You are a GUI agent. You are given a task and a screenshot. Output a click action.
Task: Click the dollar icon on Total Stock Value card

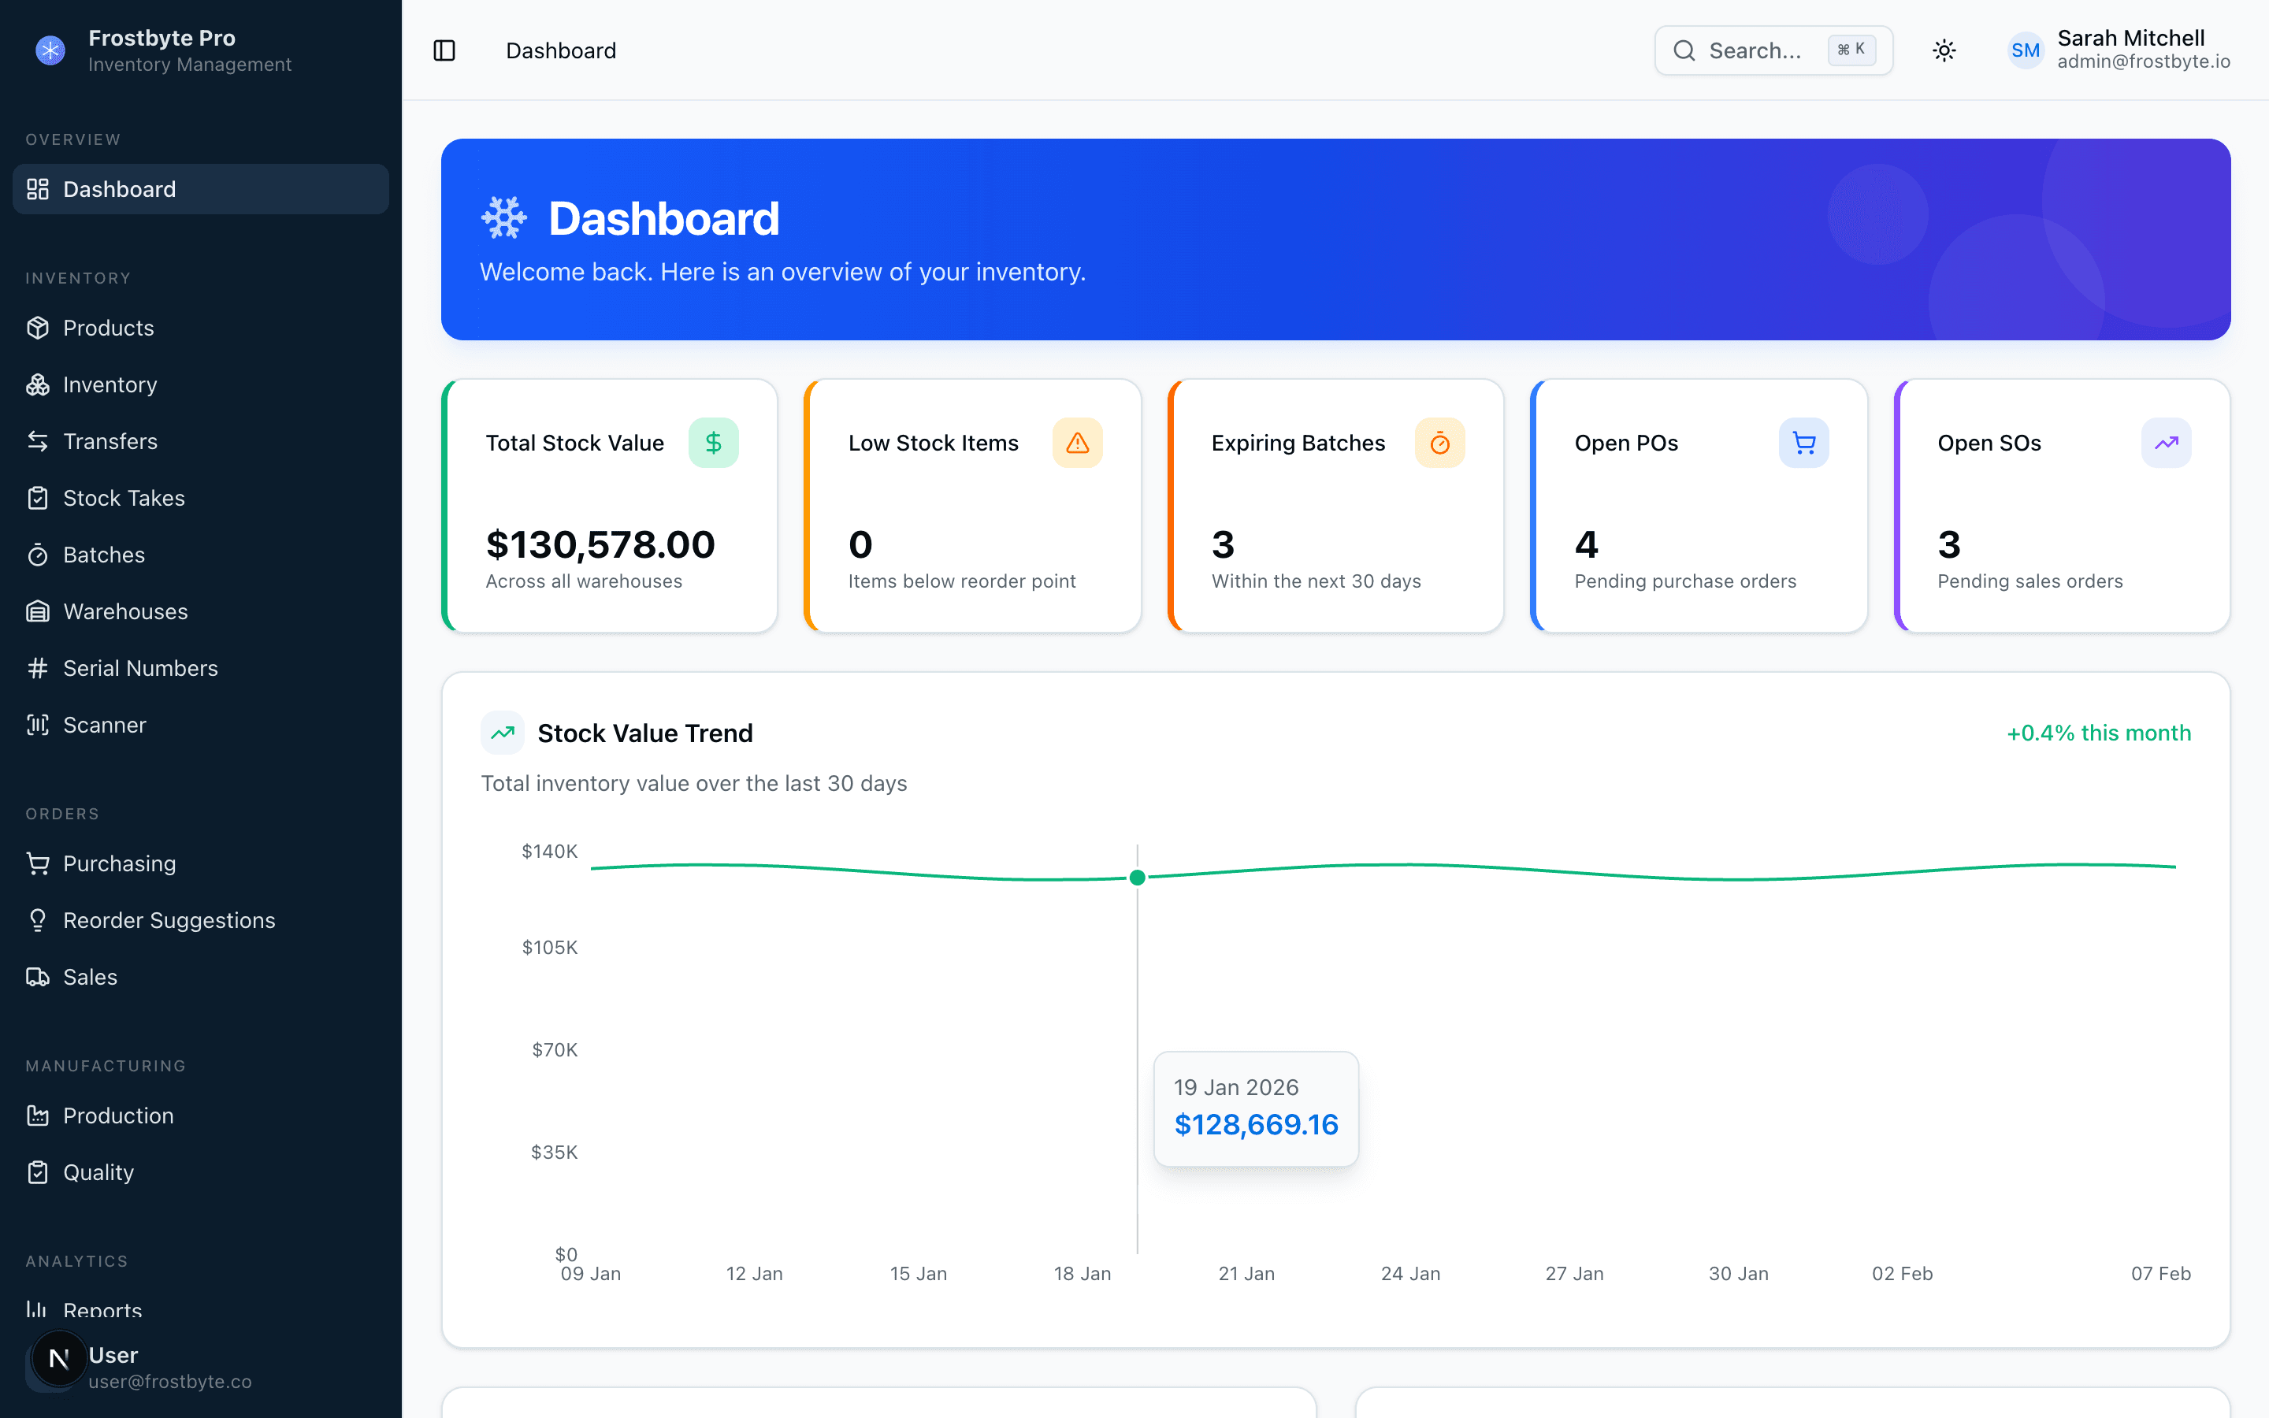point(714,442)
